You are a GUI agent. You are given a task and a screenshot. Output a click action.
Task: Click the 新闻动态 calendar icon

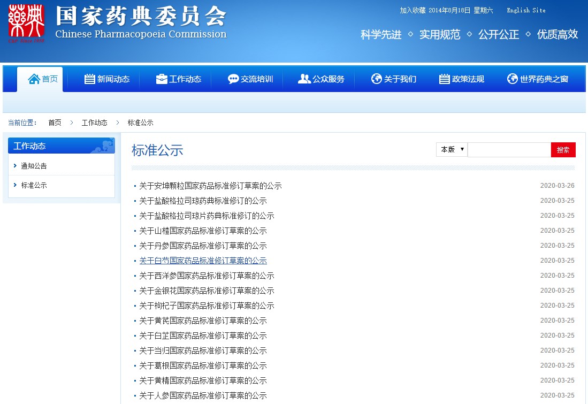tap(89, 79)
